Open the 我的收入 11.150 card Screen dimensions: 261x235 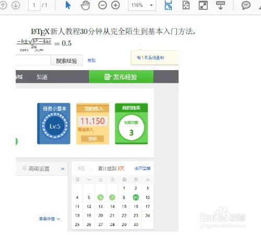[92, 124]
